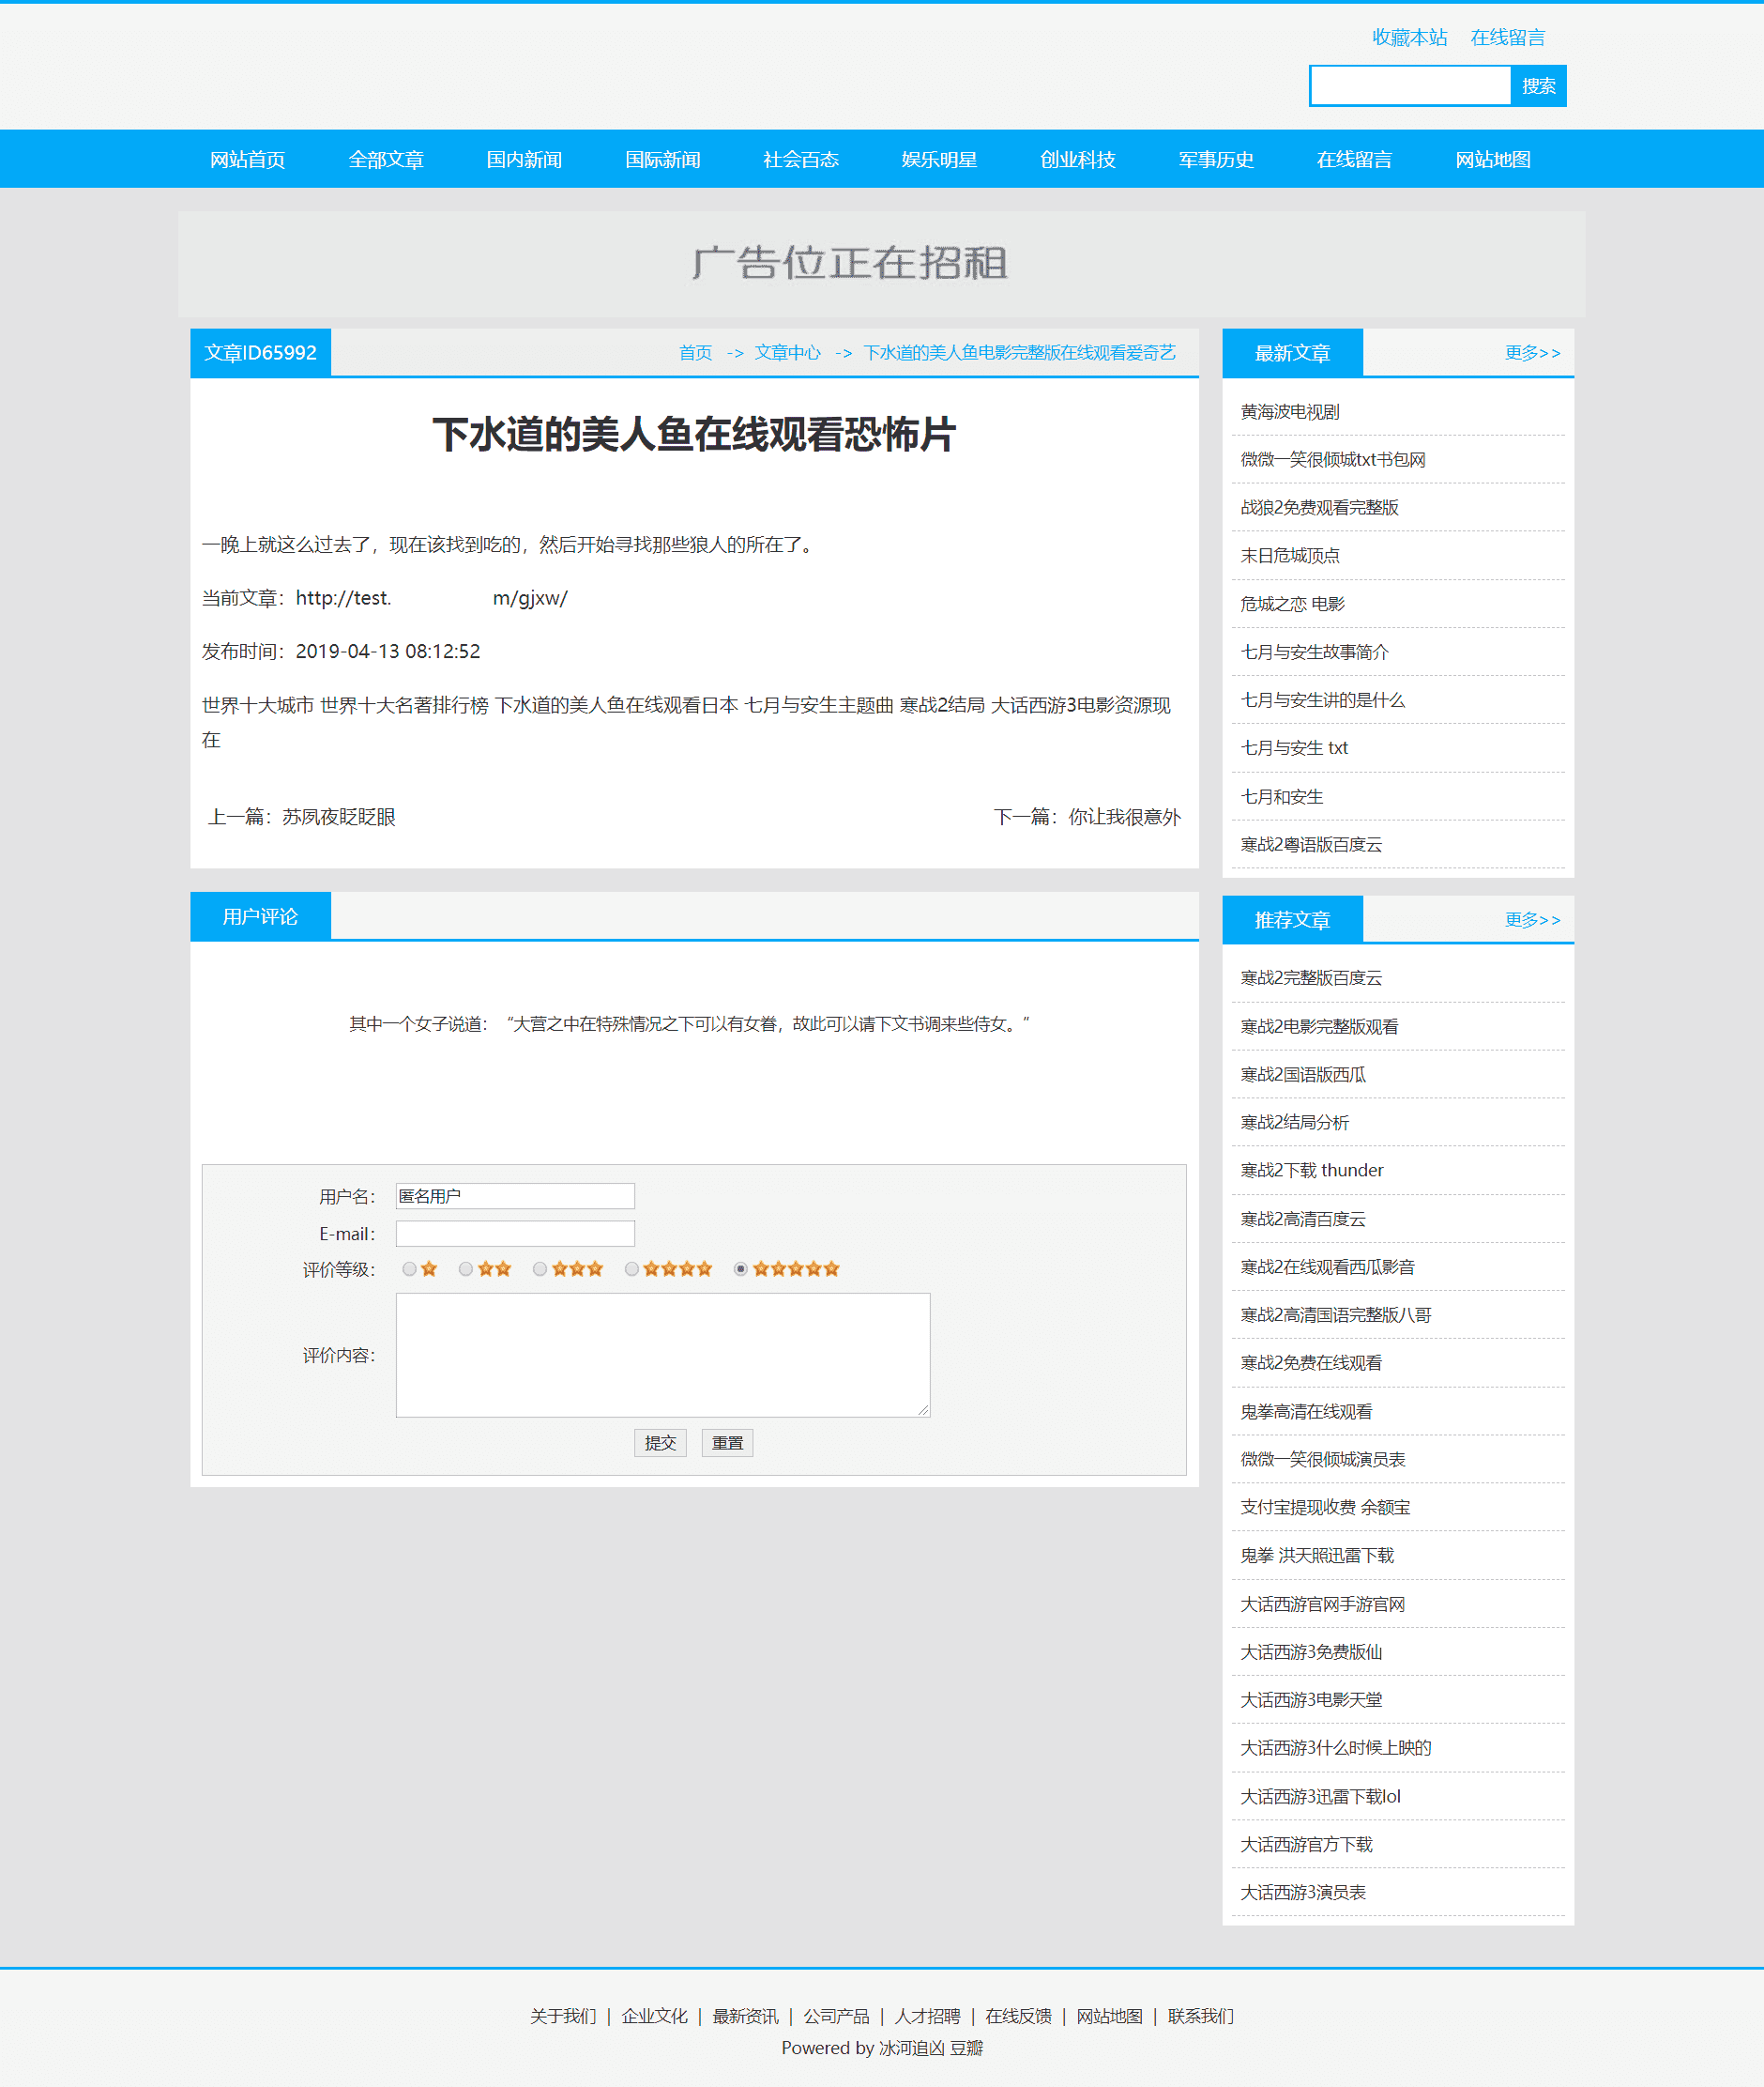The image size is (1764, 2087).
Task: Navigate to 首页 in the breadcrumb
Action: point(696,352)
